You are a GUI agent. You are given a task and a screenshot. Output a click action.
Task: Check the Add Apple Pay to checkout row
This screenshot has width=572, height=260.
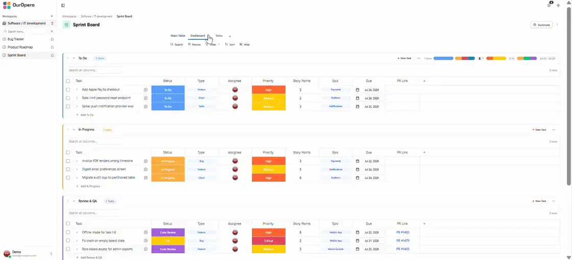(x=68, y=90)
